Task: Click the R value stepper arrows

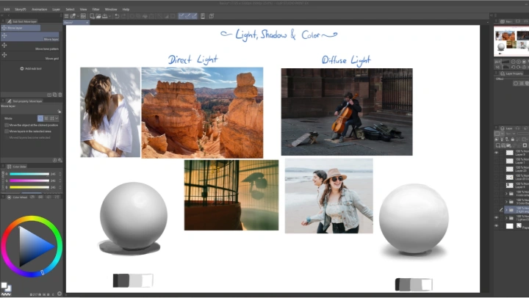Action: pos(60,174)
